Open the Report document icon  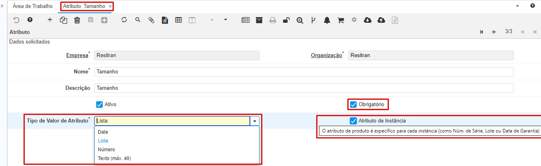[165, 20]
